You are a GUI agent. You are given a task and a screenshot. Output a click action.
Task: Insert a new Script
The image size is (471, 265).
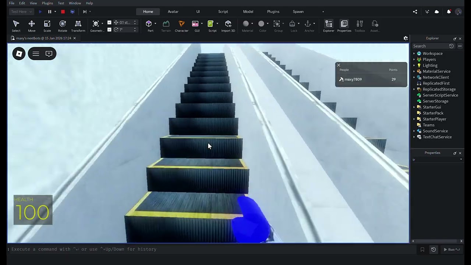coord(210,24)
